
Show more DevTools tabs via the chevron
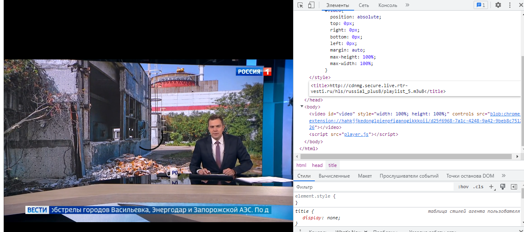(x=407, y=5)
